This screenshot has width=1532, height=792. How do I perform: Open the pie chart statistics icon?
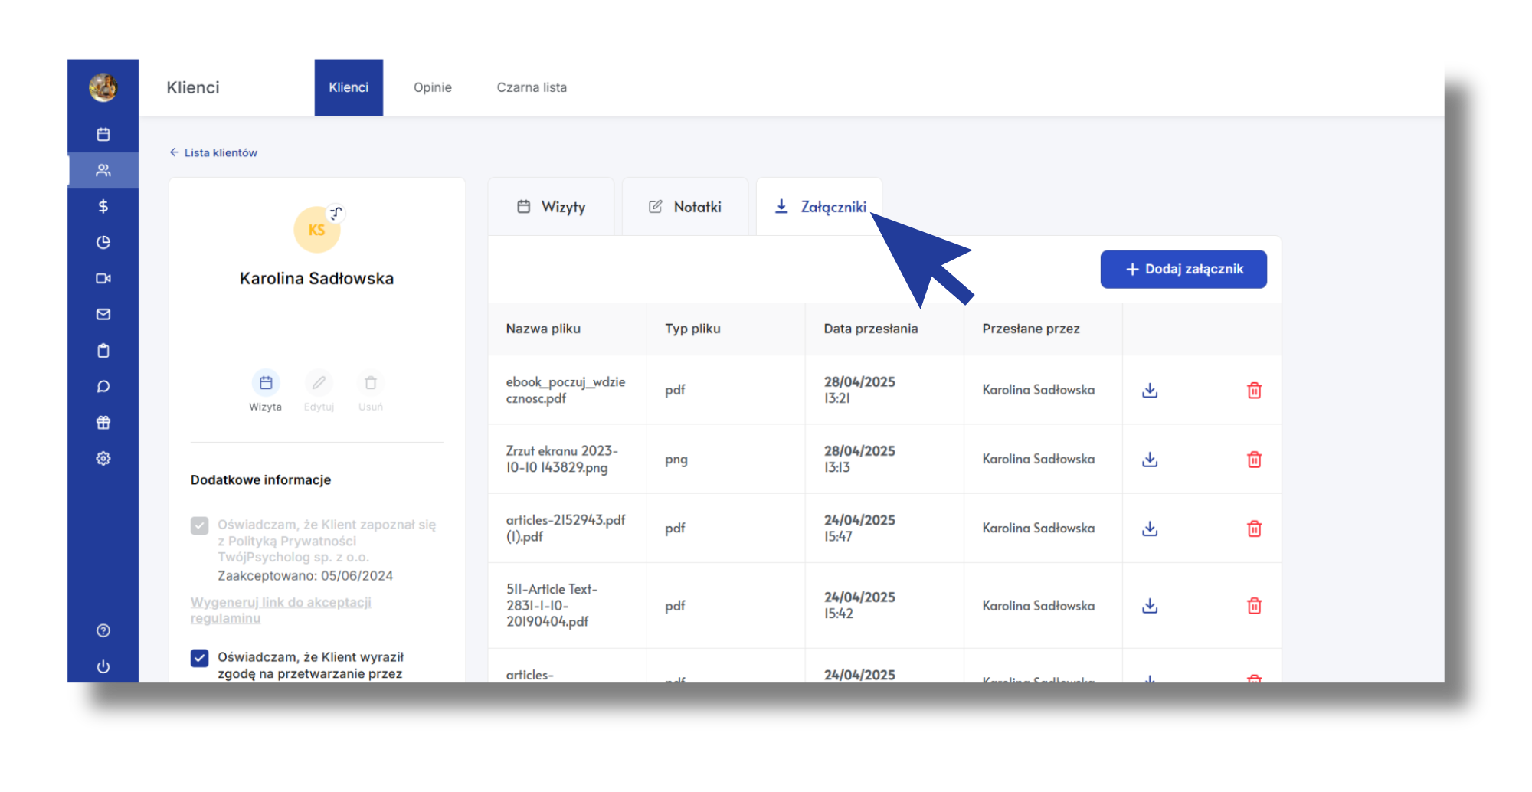pos(103,242)
